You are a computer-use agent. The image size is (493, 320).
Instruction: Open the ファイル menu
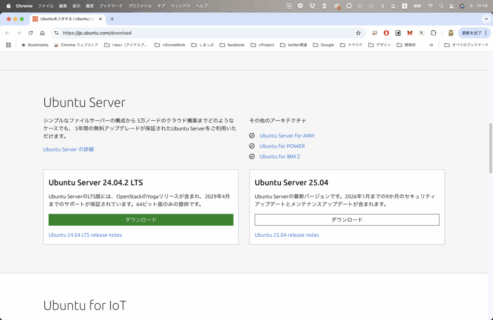46,6
